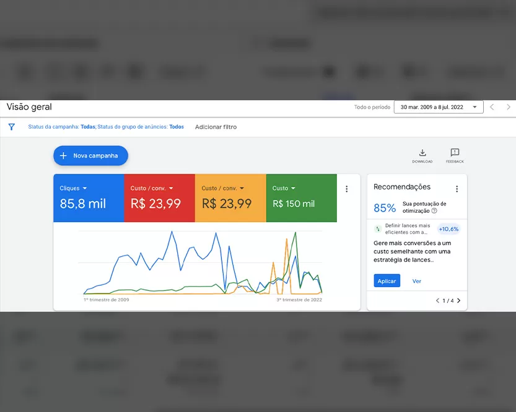Click the Visão geral heading
This screenshot has height=412, width=516.
(x=29, y=107)
